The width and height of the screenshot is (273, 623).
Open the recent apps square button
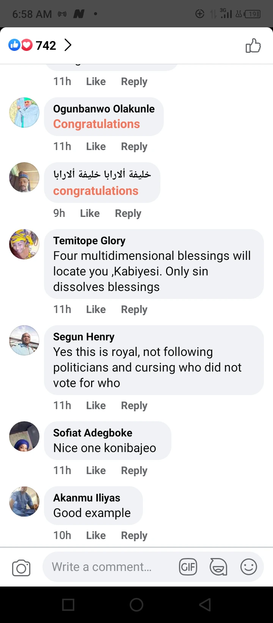point(68,605)
